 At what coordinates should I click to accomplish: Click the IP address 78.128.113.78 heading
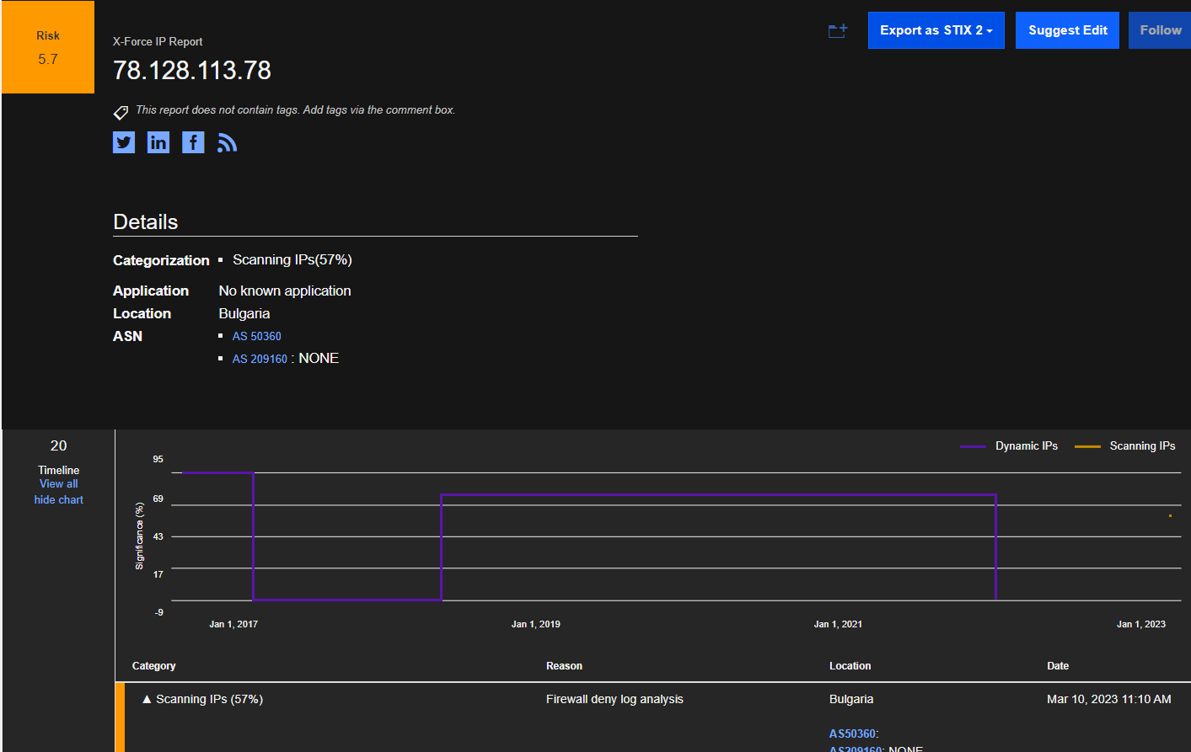[192, 70]
